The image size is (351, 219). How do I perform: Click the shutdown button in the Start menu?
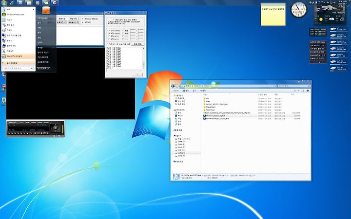click(x=42, y=68)
